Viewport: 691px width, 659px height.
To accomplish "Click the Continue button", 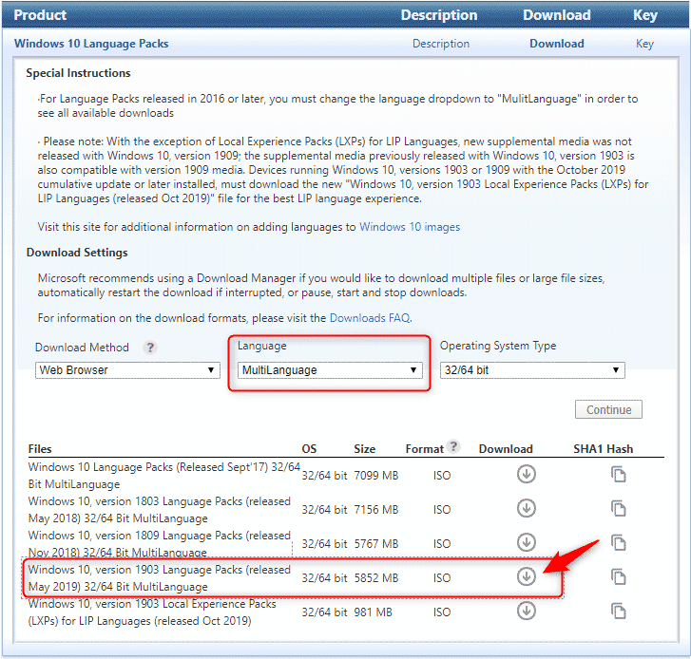I will pos(608,410).
